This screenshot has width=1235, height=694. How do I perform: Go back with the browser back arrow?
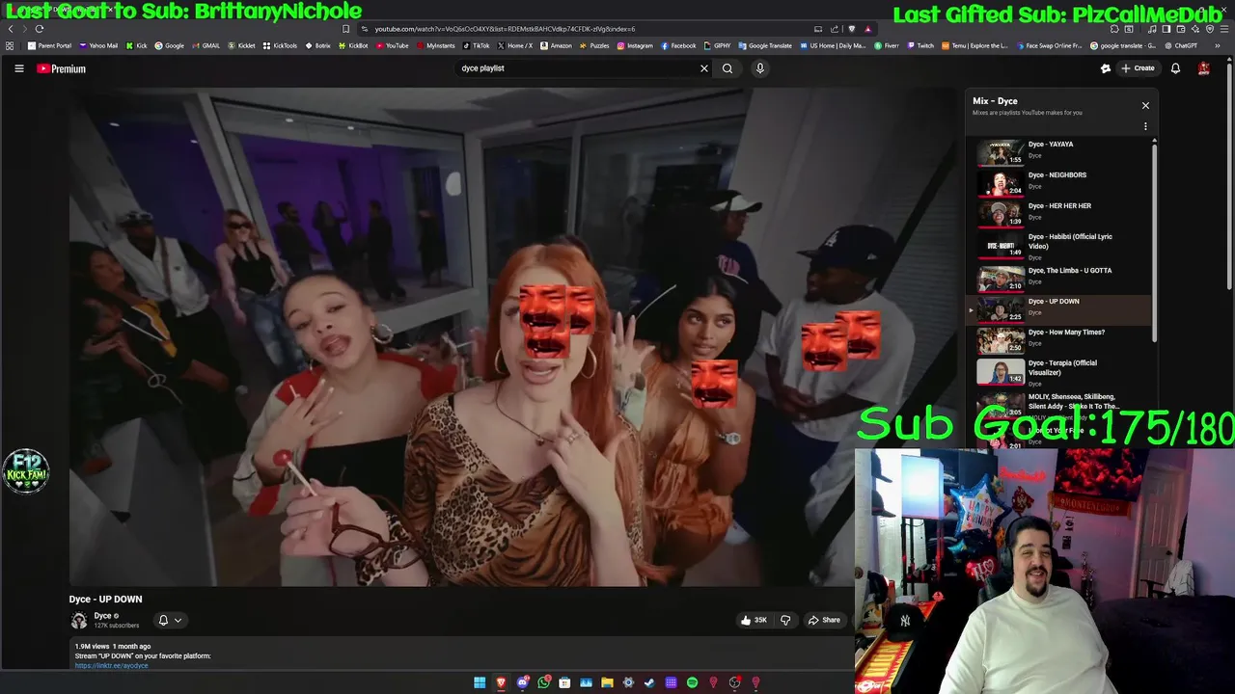11,29
